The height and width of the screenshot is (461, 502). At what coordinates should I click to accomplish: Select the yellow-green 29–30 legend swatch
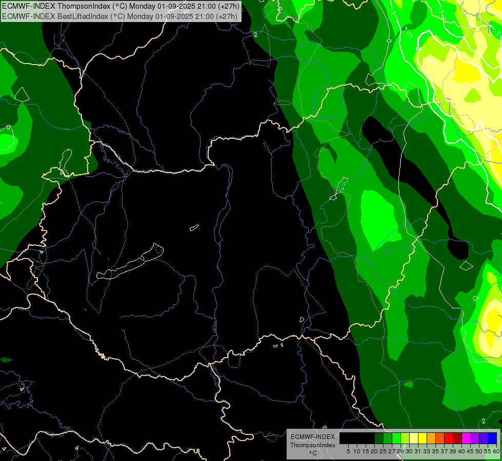point(405,438)
